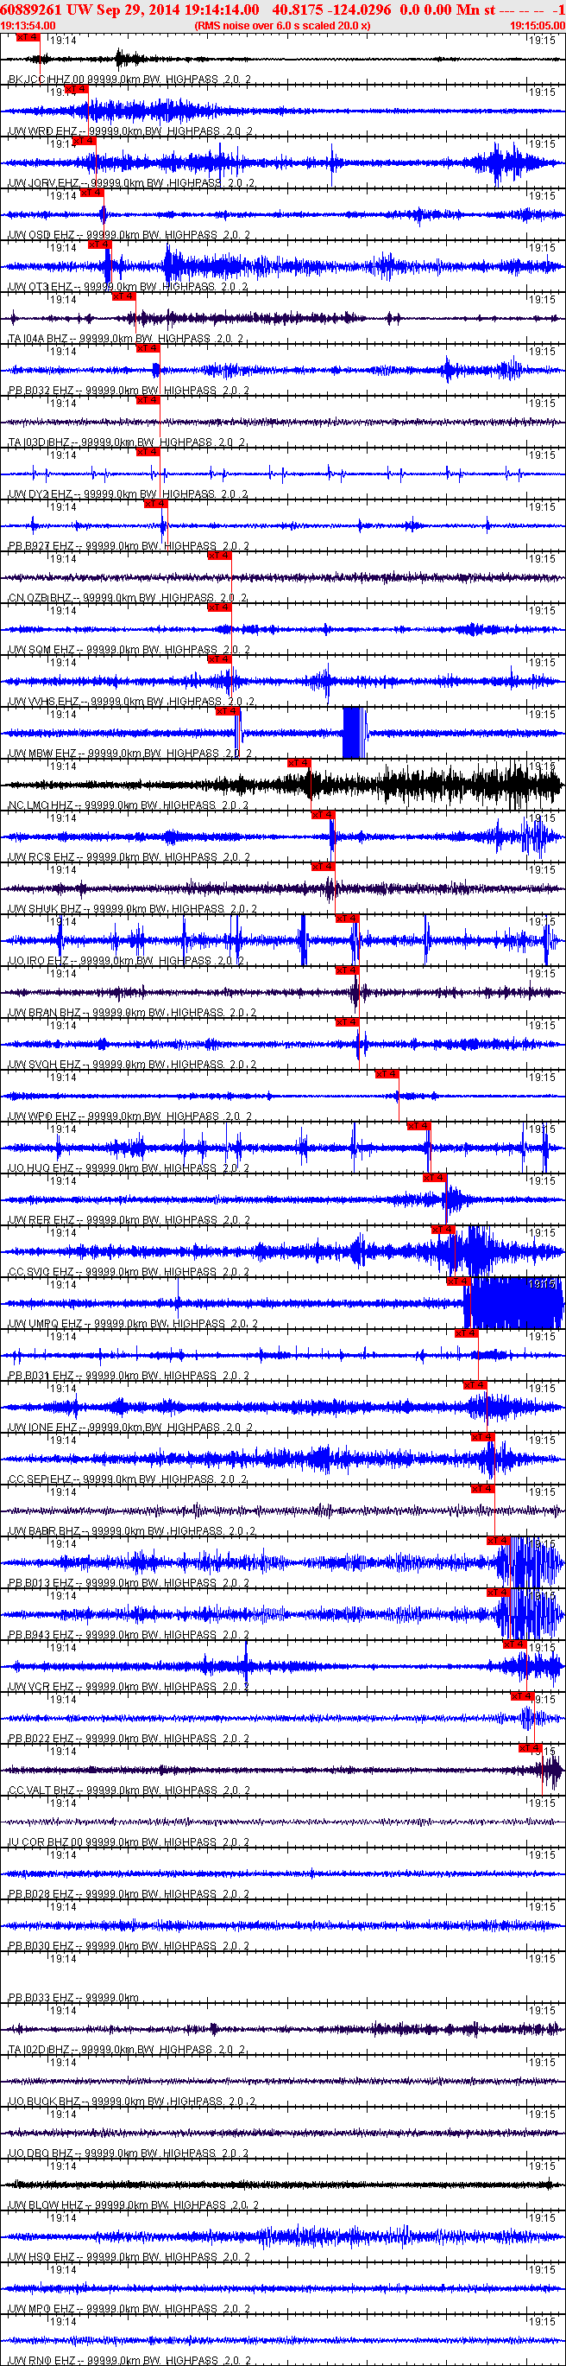Select the TA.I04A BHZ station label
This screenshot has width=566, height=2366.
40,339
